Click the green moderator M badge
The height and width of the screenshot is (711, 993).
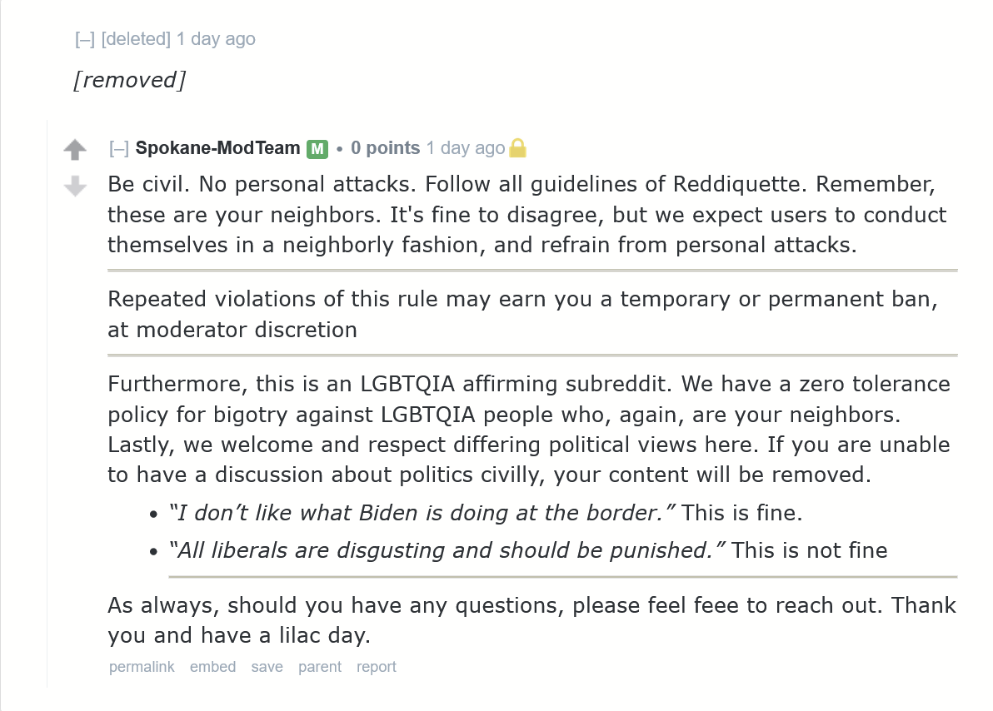click(317, 149)
